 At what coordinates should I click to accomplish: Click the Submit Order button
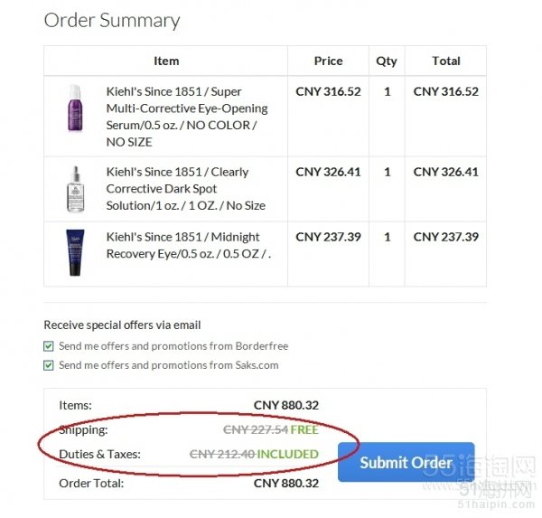click(x=406, y=462)
